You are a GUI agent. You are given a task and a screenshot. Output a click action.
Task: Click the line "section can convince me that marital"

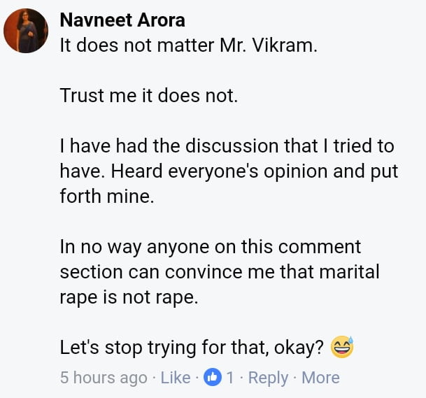pos(219,271)
